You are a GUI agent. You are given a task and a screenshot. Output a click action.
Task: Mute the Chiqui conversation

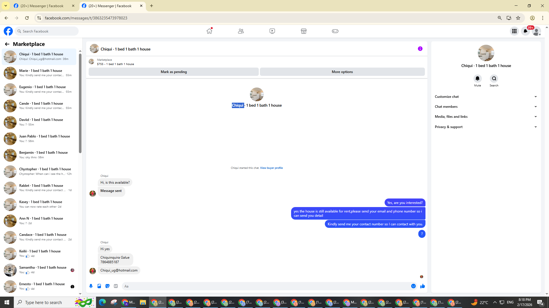[477, 79]
